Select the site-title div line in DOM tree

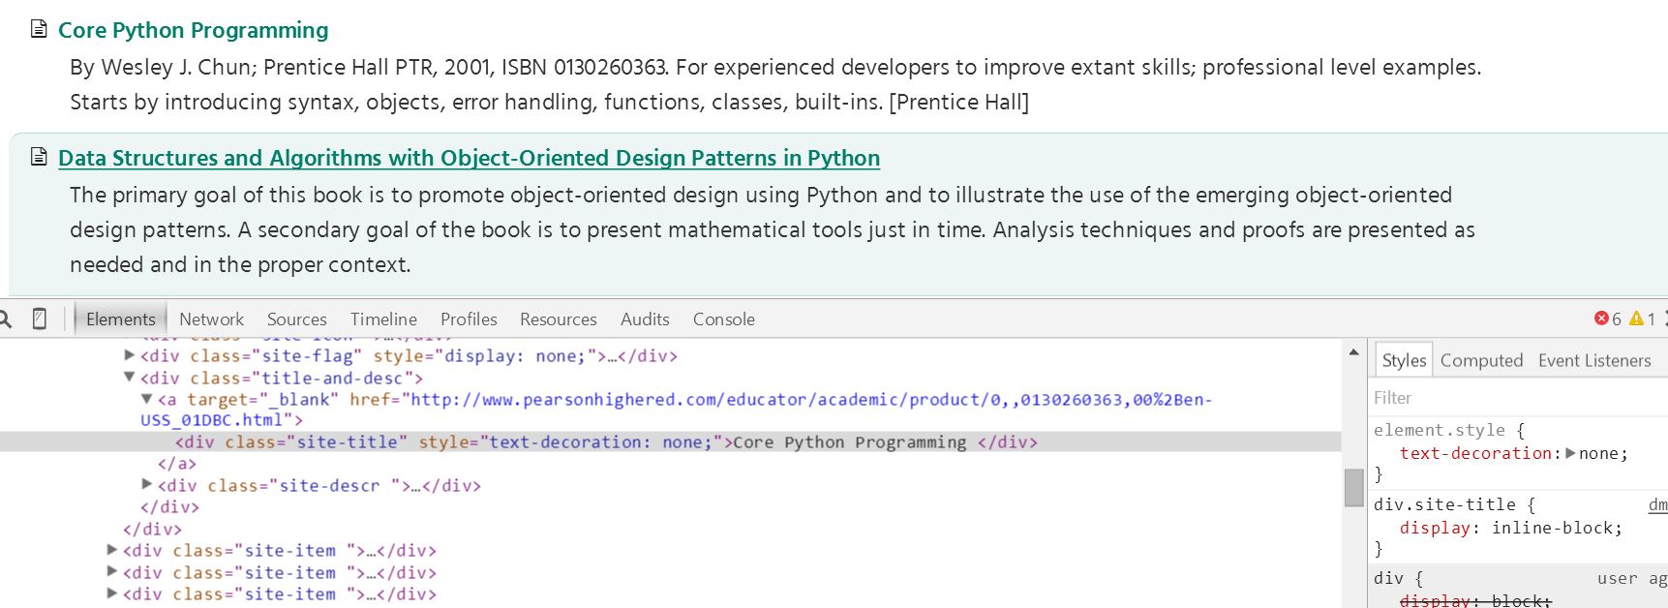pos(670,441)
